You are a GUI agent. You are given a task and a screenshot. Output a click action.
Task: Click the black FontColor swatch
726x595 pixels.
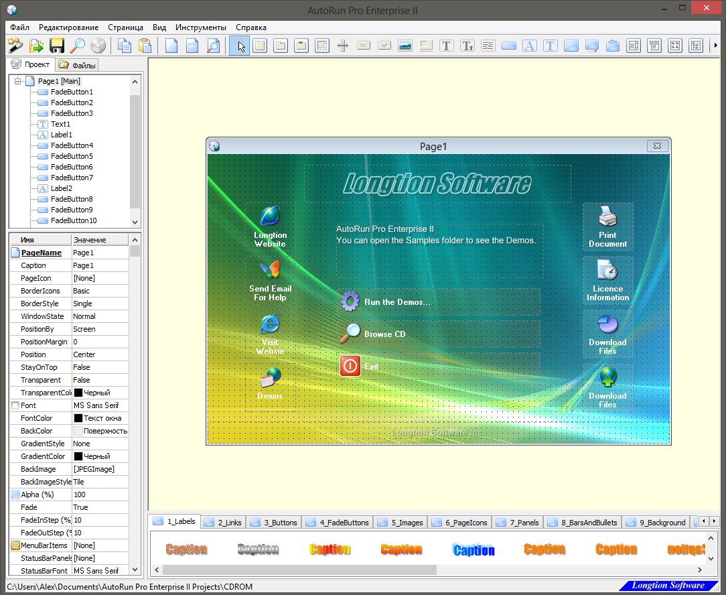click(78, 418)
